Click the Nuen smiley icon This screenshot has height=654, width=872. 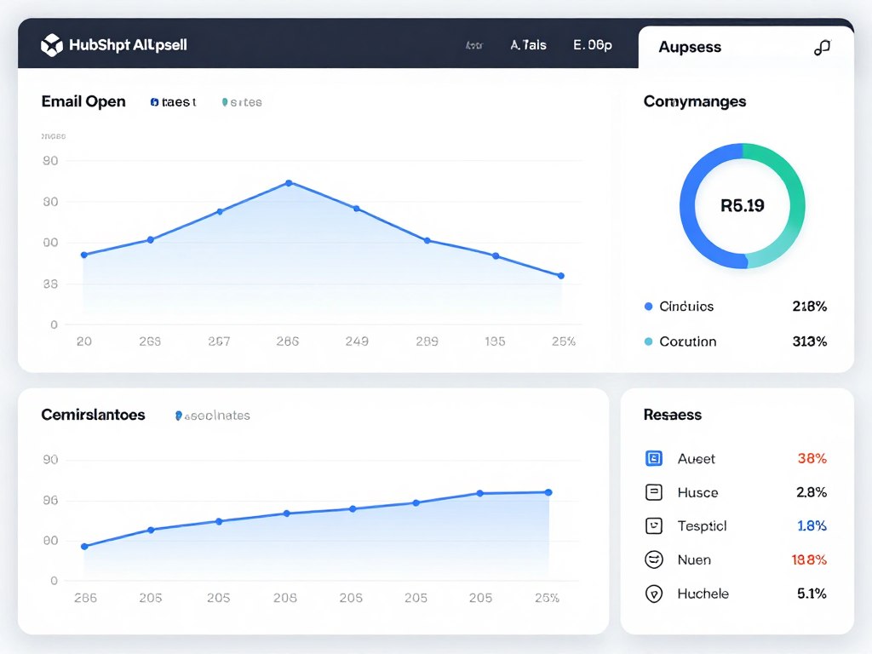click(x=654, y=559)
